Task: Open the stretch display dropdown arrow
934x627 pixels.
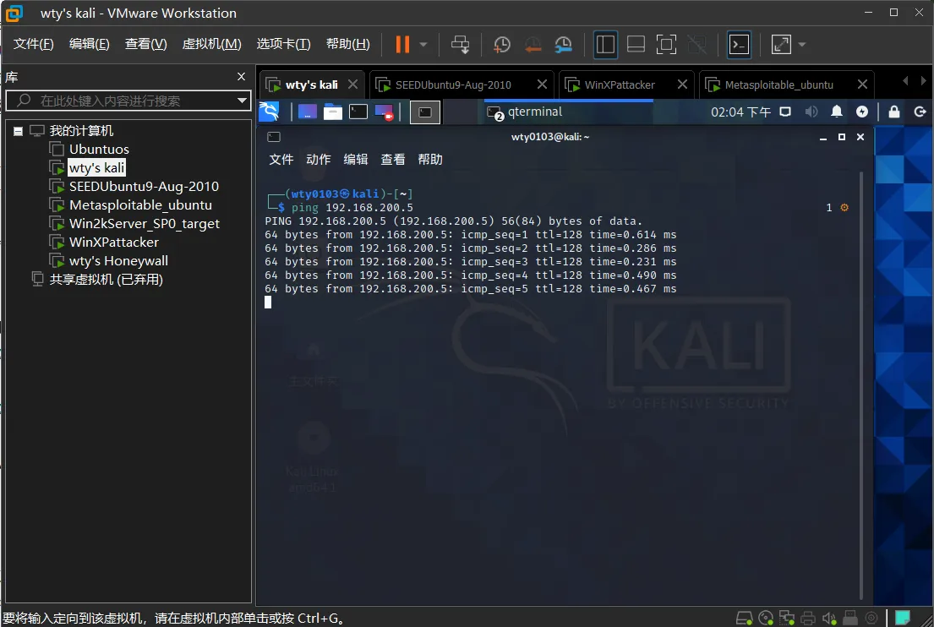Action: click(802, 44)
